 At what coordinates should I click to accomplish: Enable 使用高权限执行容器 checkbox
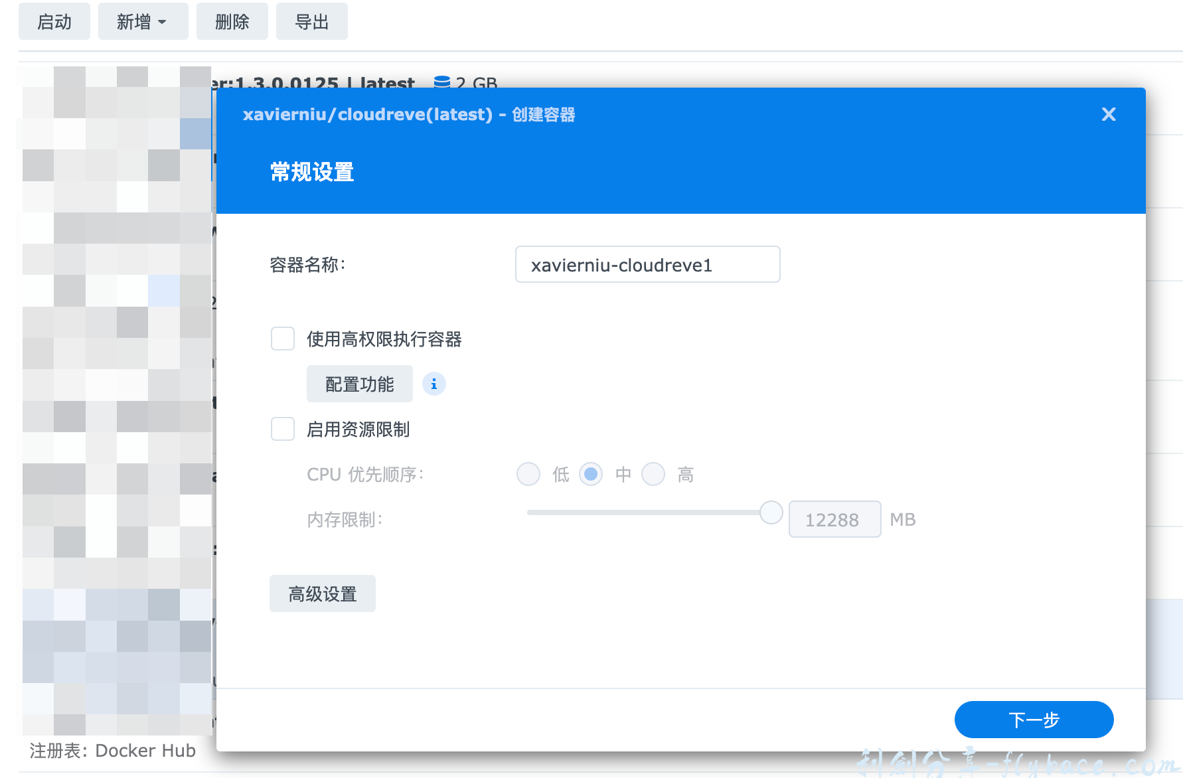pos(283,339)
